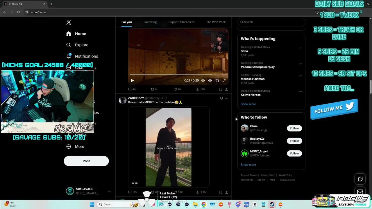Enter fullscreen on the top video
372x209 pixels.
224,81
